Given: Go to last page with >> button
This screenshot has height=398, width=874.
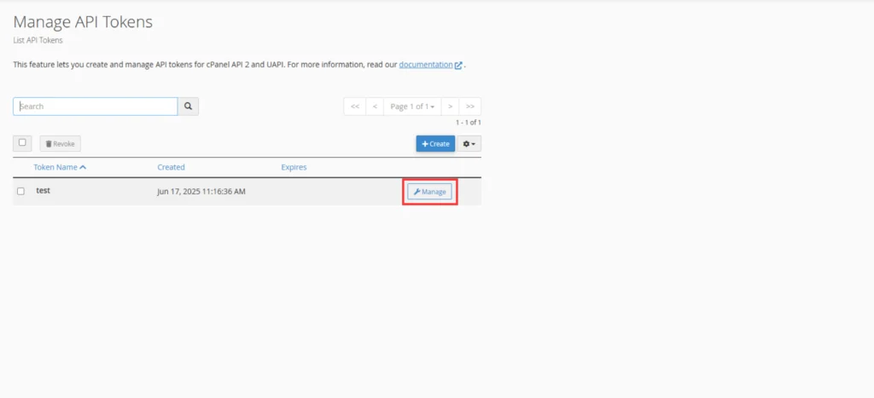Looking at the screenshot, I should (x=470, y=107).
